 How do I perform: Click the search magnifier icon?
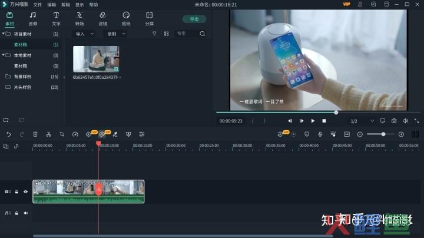click(x=202, y=34)
